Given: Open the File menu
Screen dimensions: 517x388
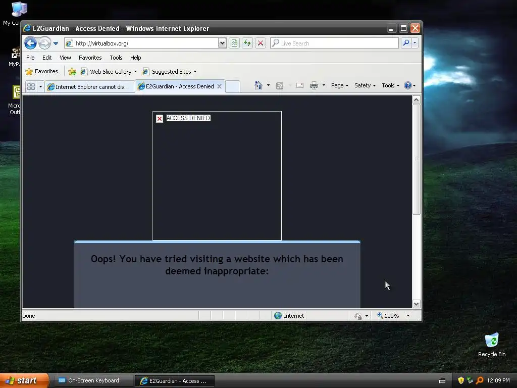Looking at the screenshot, I should (30, 58).
